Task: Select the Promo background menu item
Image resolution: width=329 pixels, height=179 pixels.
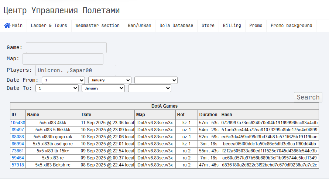Action: click(x=291, y=26)
